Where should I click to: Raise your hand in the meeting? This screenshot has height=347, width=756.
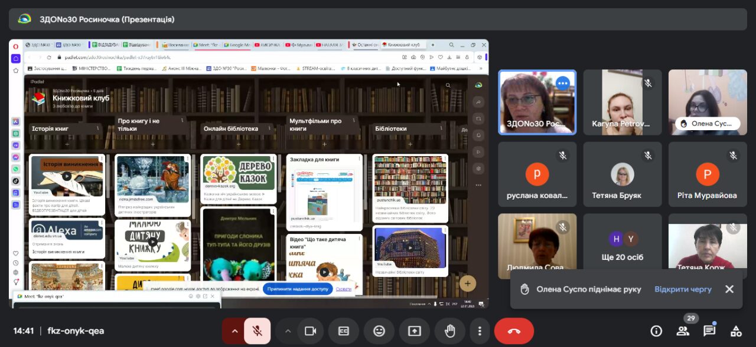click(450, 331)
